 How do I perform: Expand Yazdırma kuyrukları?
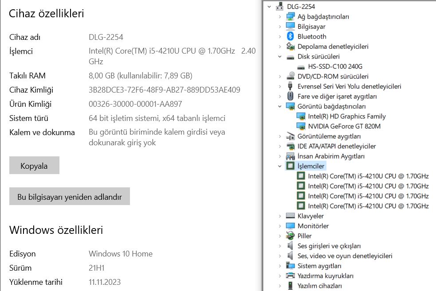tap(280, 276)
